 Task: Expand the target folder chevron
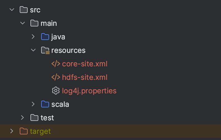pyautogui.click(x=12, y=131)
